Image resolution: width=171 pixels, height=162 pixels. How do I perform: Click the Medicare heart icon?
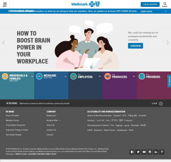(x=39, y=77)
